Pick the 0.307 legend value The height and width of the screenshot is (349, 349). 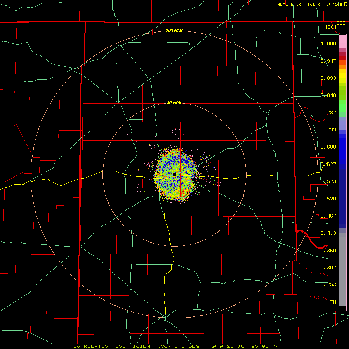click(328, 267)
